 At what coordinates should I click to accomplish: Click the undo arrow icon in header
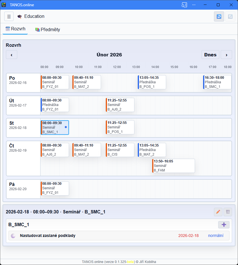pyautogui.click(x=219, y=16)
